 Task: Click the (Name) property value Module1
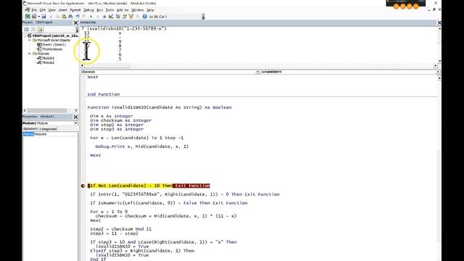click(x=56, y=134)
